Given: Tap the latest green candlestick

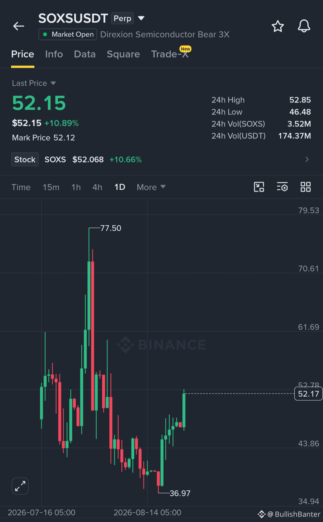Looking at the screenshot, I should [184, 410].
